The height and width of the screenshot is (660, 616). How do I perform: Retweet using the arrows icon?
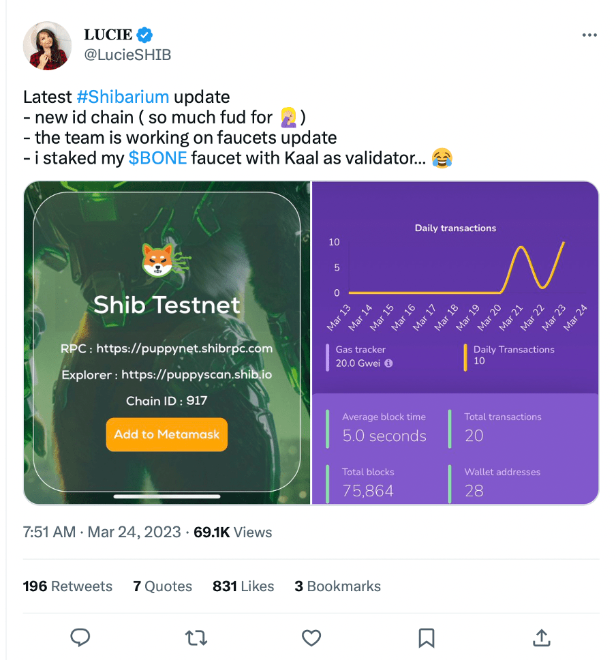(x=196, y=637)
